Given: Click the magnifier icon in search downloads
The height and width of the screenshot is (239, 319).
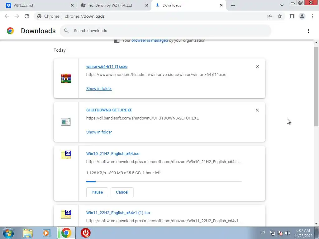Looking at the screenshot, I should [66, 31].
